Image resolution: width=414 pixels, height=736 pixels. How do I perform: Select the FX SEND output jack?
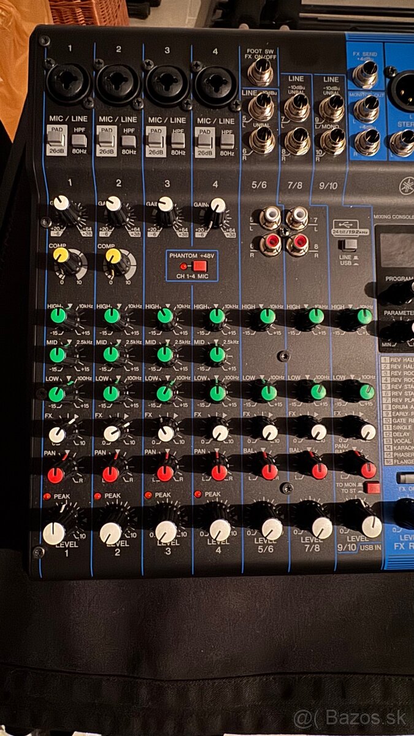[366, 75]
